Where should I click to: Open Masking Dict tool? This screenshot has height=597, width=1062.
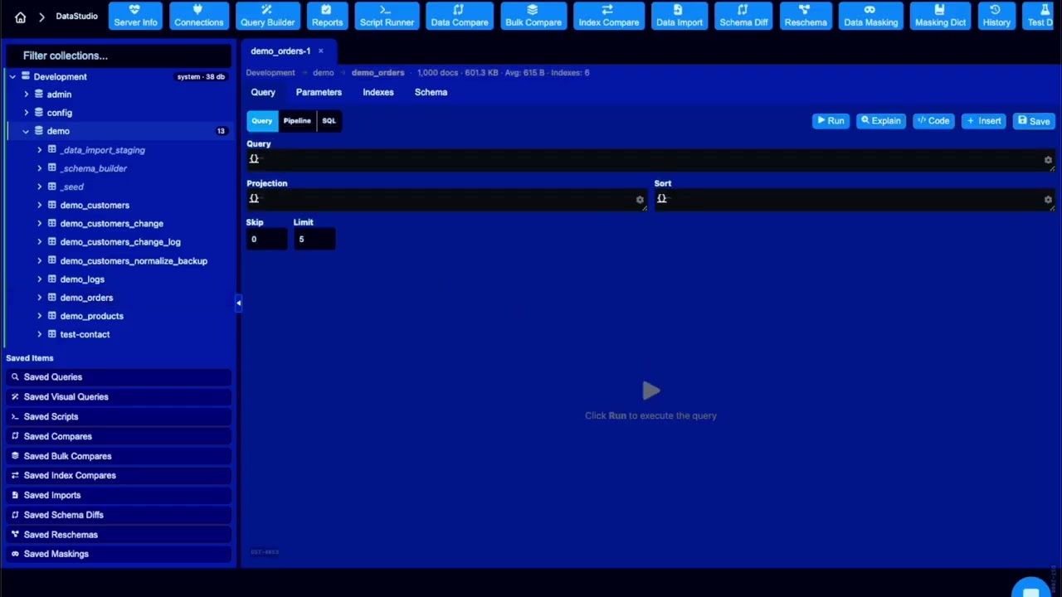940,16
